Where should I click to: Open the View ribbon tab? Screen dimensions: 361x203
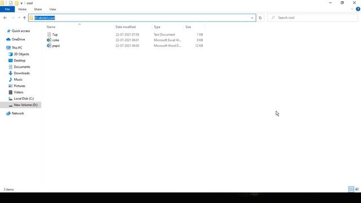tap(52, 9)
